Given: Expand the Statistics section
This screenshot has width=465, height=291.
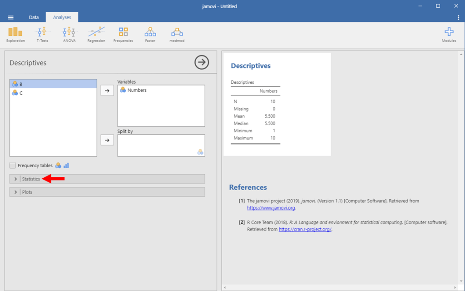Looking at the screenshot, I should 32,179.
